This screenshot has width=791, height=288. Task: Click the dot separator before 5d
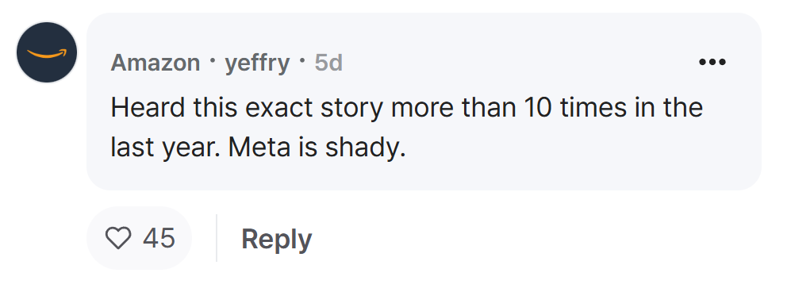pos(302,62)
